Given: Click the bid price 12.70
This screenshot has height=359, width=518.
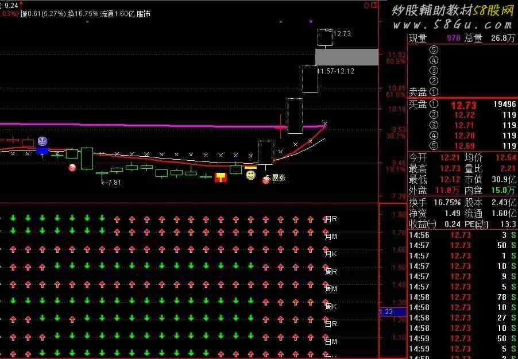Looking at the screenshot, I should (x=464, y=136).
